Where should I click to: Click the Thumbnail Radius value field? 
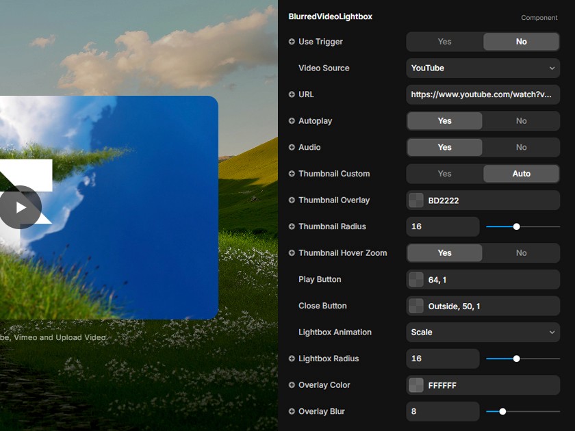click(443, 226)
